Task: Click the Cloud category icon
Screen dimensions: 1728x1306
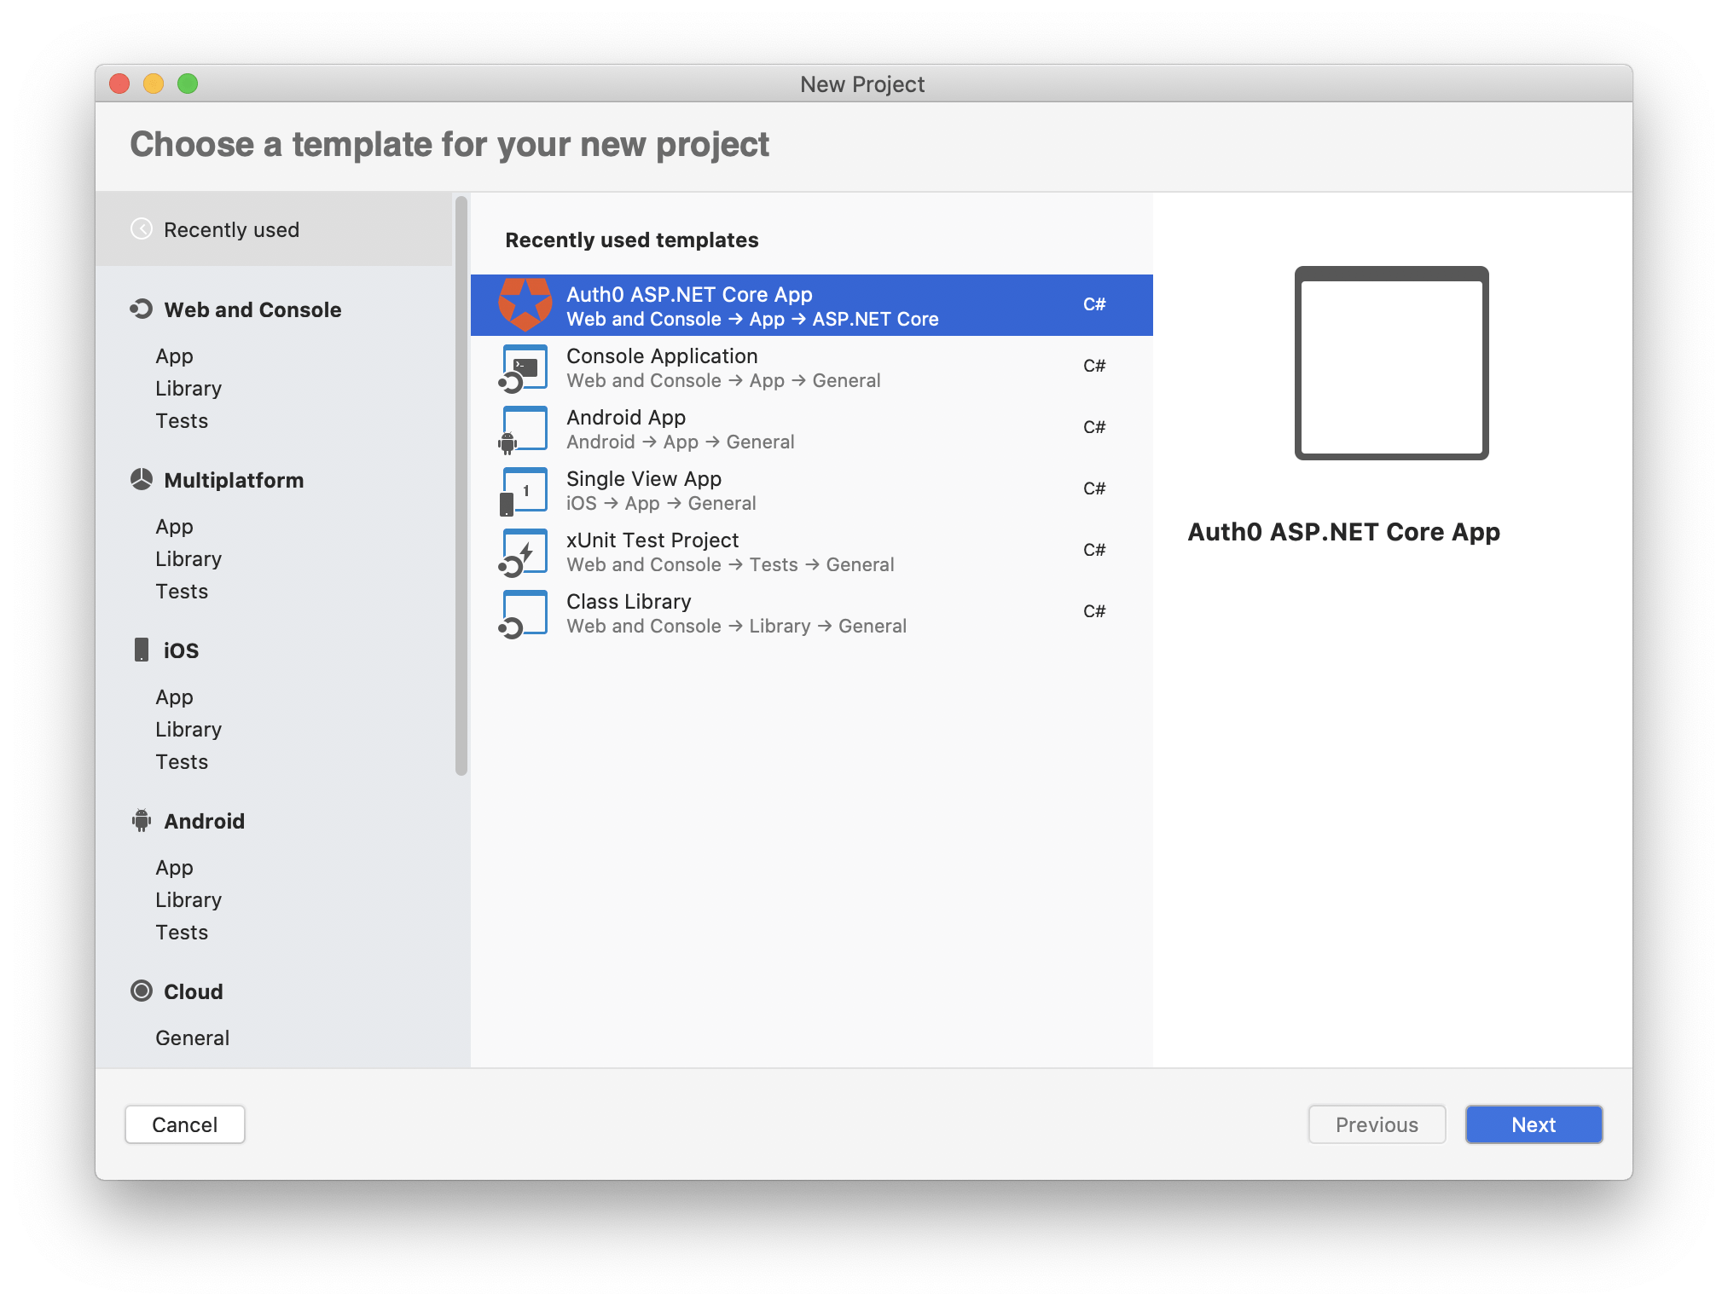Action: tap(142, 991)
